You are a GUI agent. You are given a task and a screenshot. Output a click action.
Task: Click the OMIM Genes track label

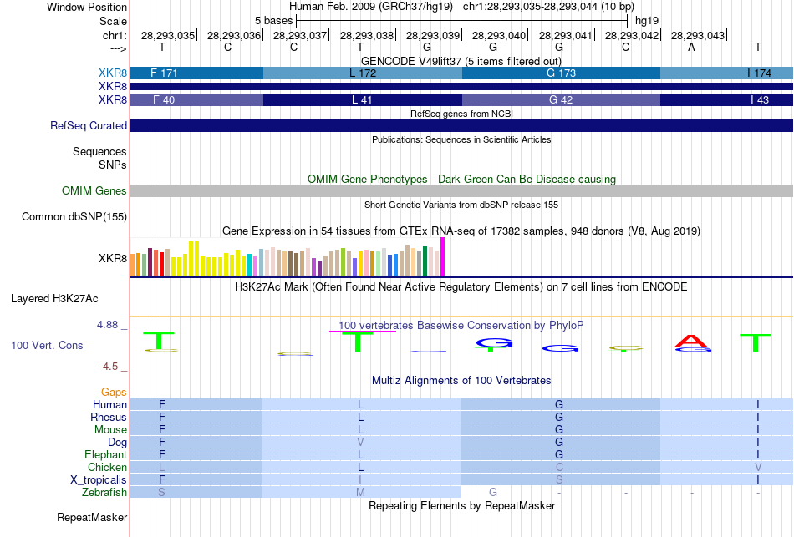pos(94,190)
